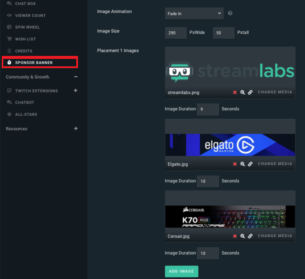305x279 pixels.
Task: Zoom preview of Corsair.jpg
Action: (x=242, y=236)
